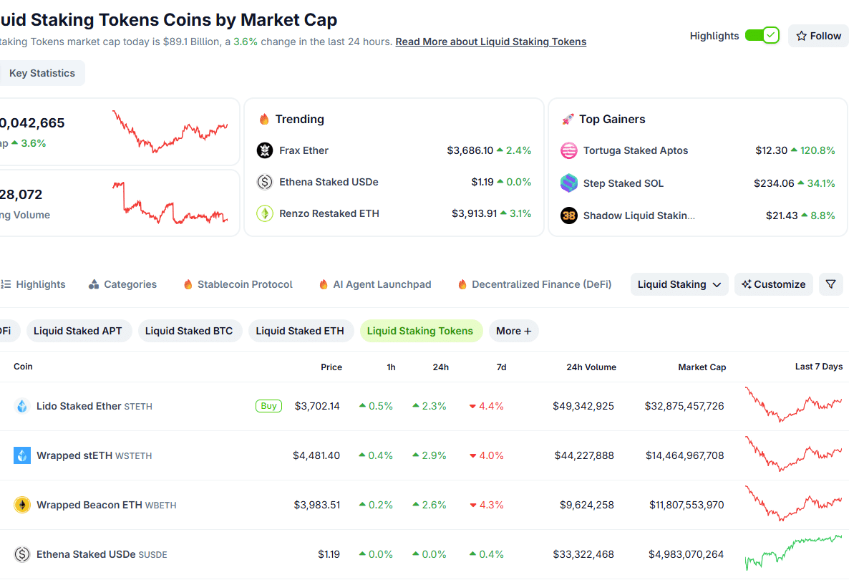This screenshot has width=859, height=580.
Task: Expand the More + categories chip
Action: click(x=514, y=331)
